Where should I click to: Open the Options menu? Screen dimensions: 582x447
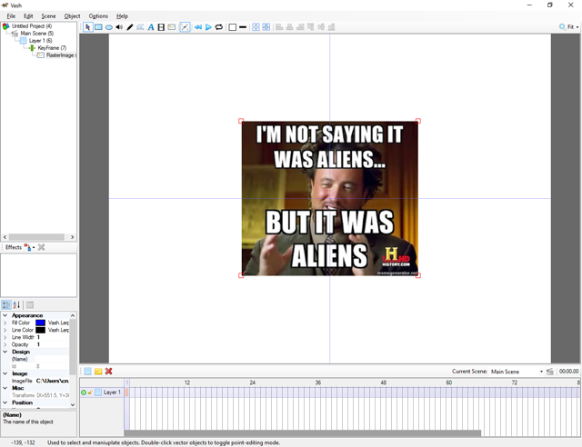[x=98, y=16]
